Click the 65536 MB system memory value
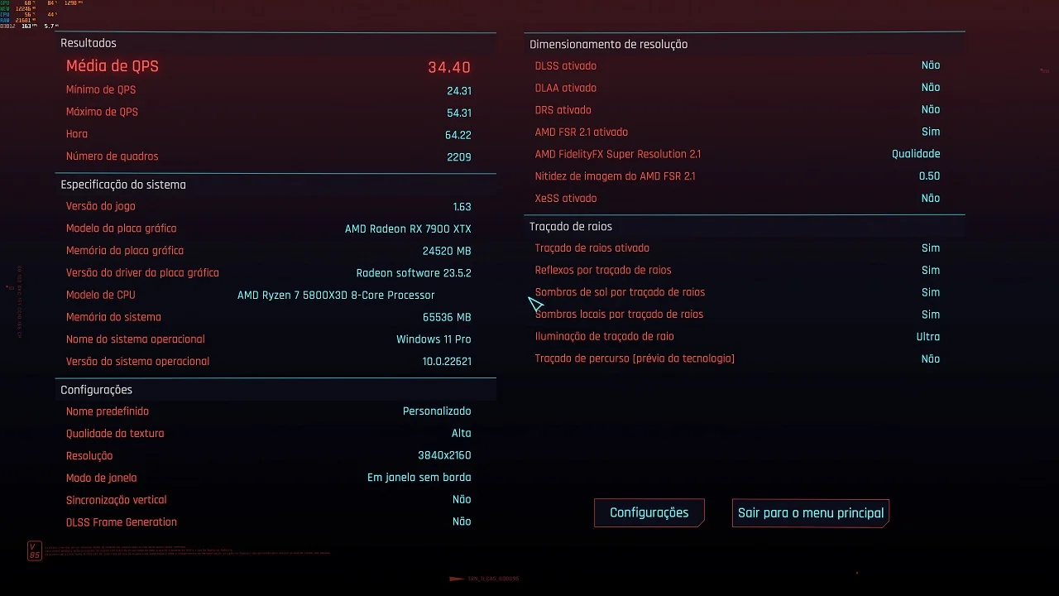Image resolution: width=1059 pixels, height=596 pixels. coord(447,317)
